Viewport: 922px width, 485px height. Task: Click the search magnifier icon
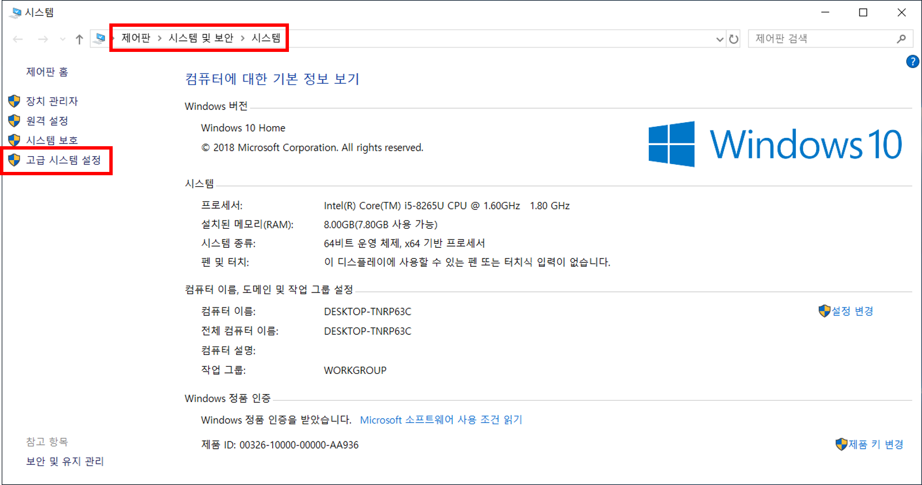[901, 39]
